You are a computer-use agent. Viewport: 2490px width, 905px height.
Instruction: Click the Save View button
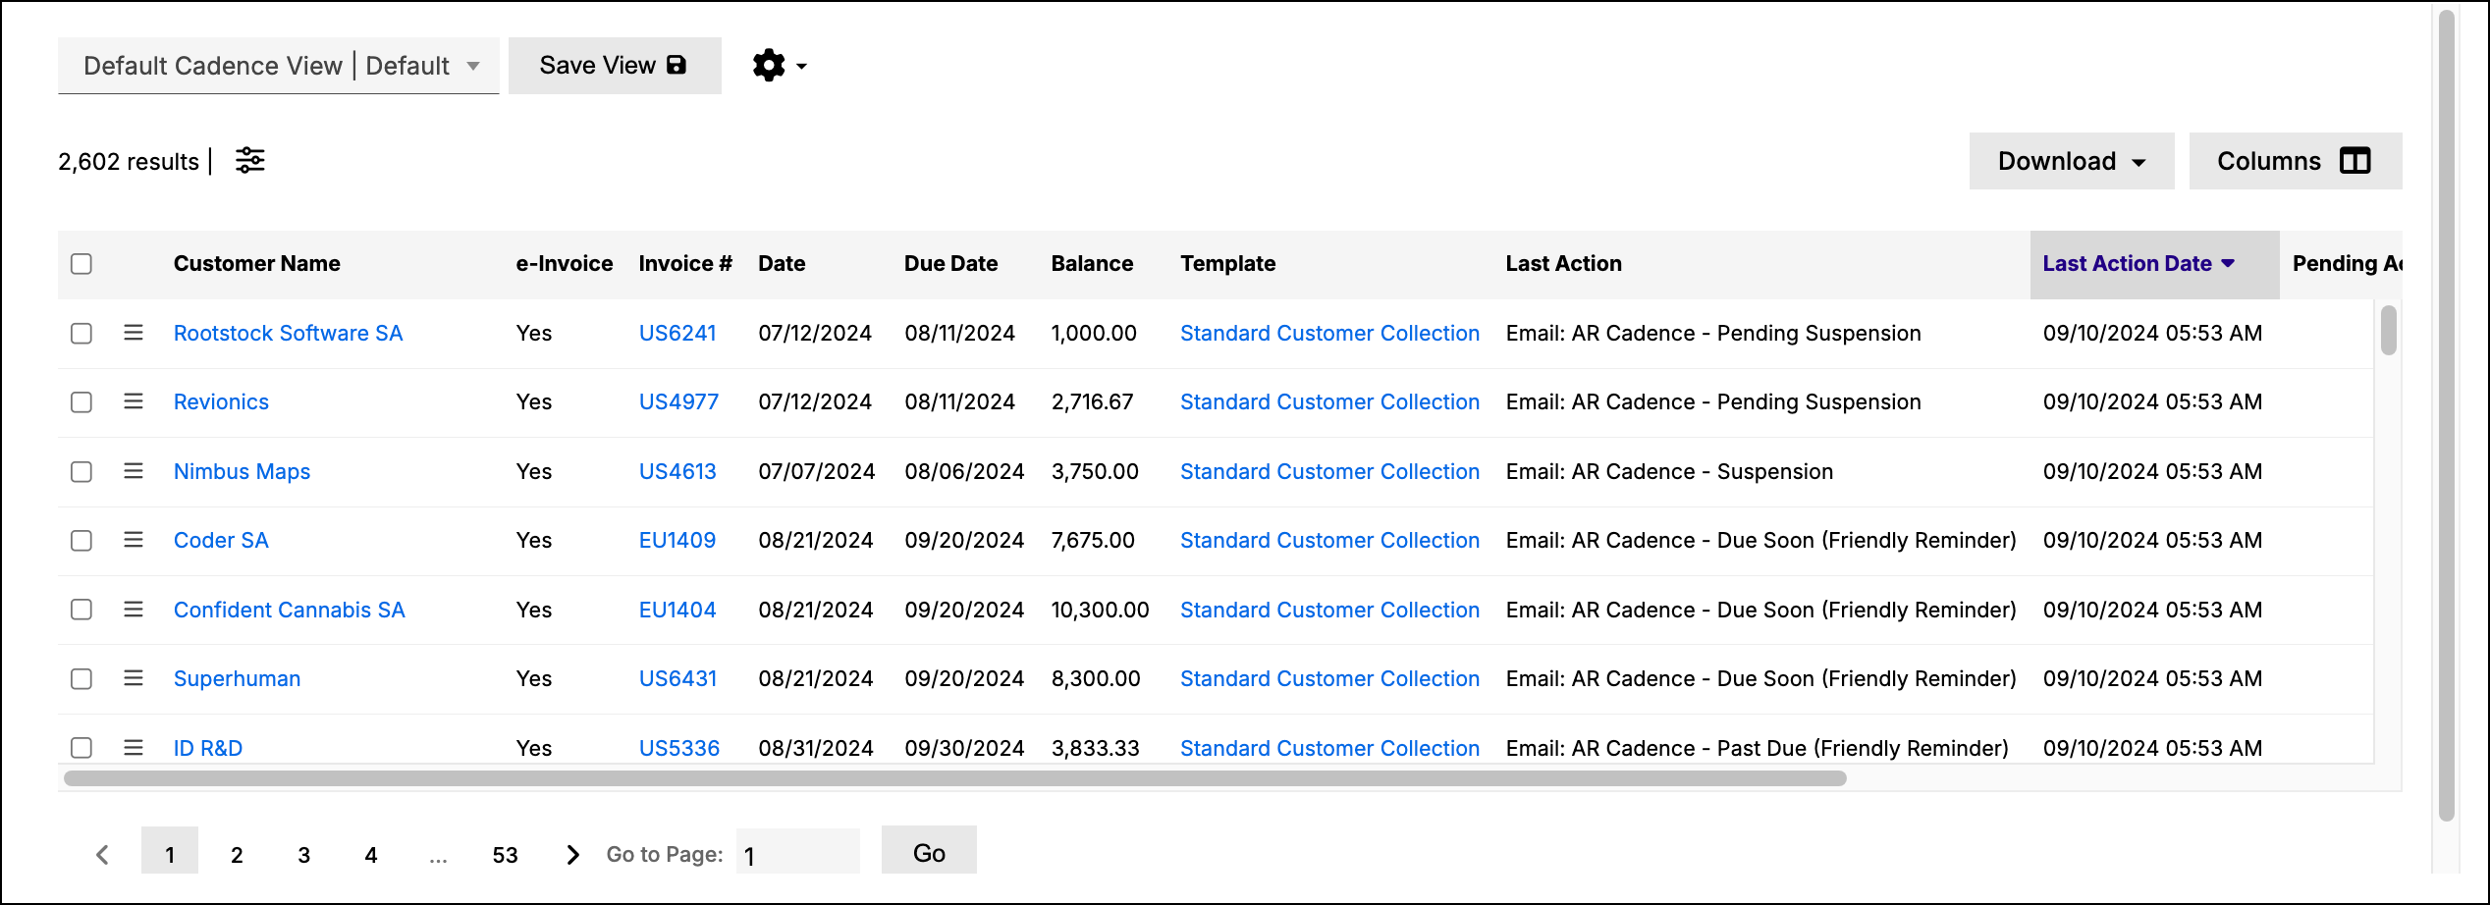click(x=615, y=66)
